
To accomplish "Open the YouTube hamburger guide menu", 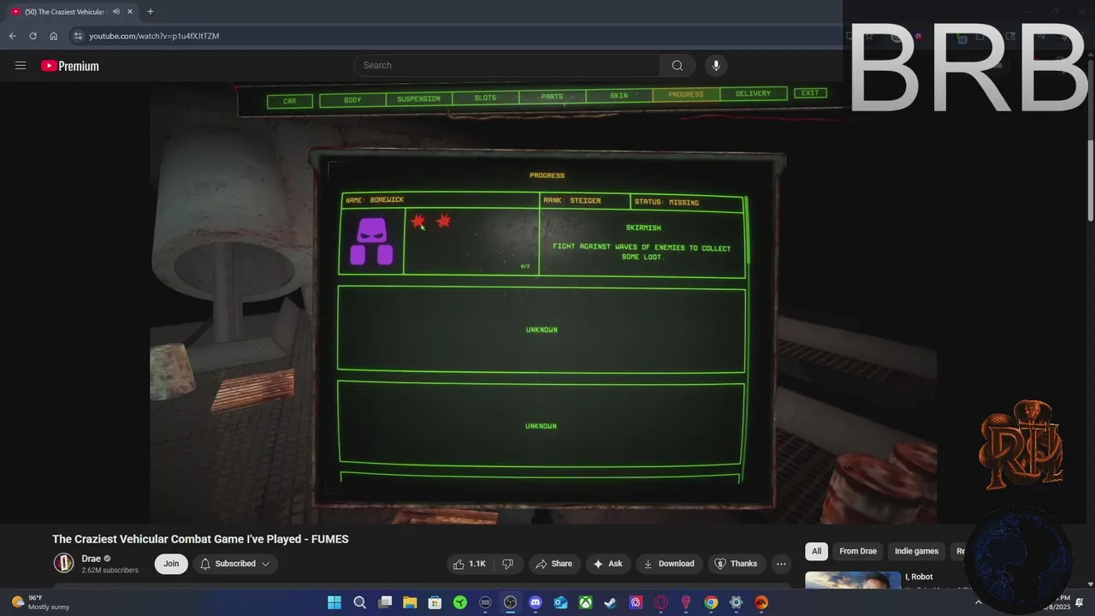I will 21,66.
